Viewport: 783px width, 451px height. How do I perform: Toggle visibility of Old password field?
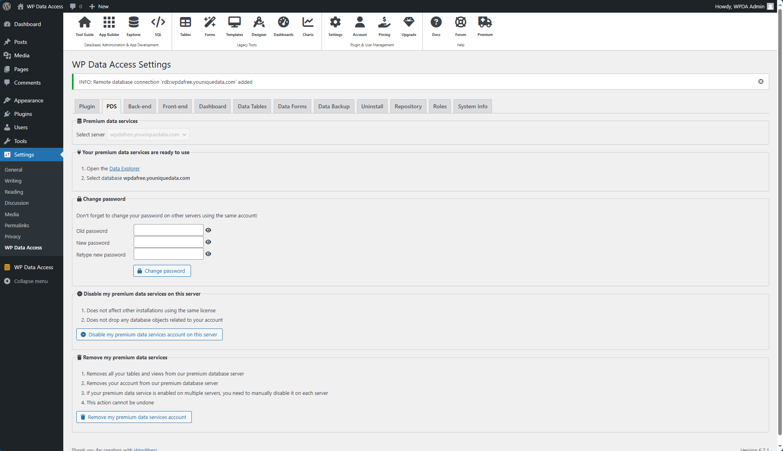coord(208,230)
